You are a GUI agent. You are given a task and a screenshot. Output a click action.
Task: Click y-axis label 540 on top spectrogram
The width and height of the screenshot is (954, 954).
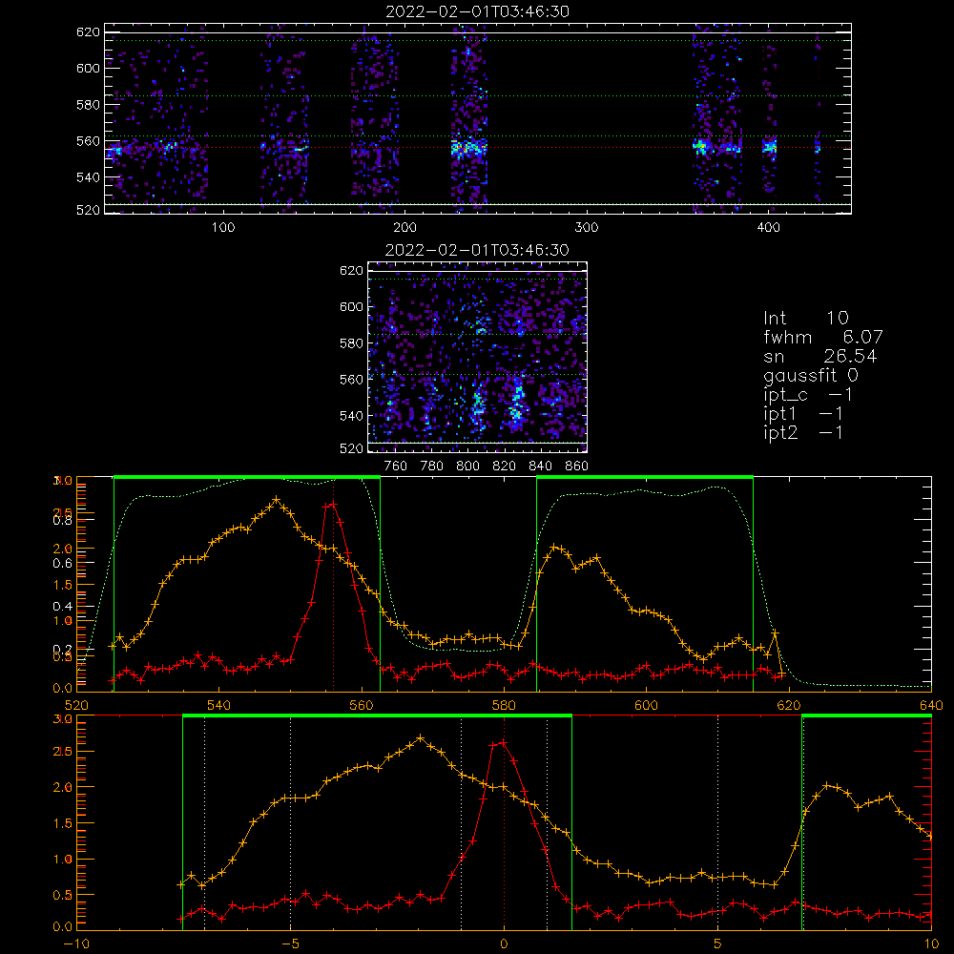(88, 177)
